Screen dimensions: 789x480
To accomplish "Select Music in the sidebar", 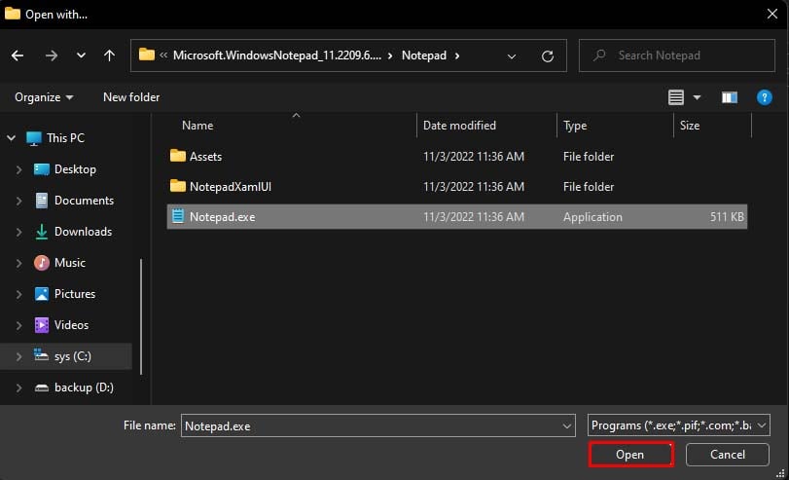I will 69,263.
